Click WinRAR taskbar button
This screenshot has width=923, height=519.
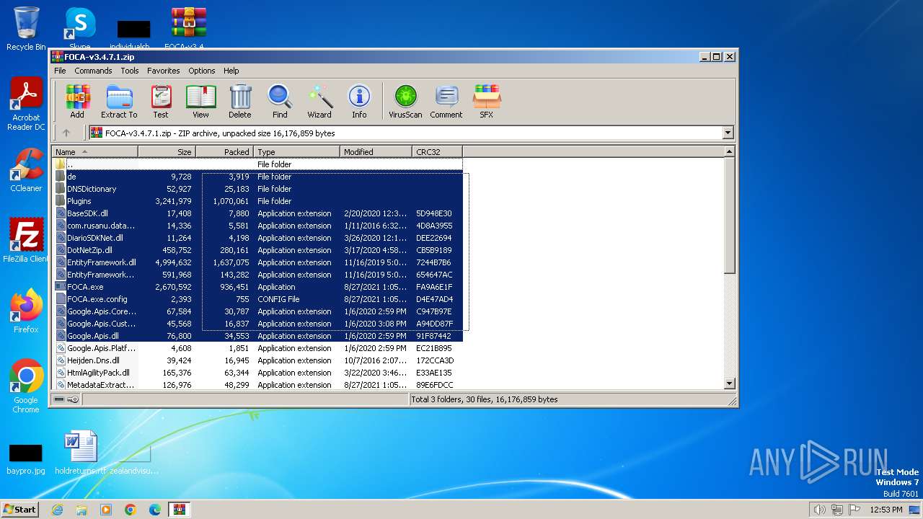[179, 510]
